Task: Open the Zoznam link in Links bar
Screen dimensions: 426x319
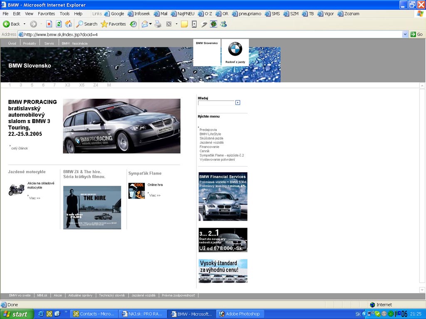Action: (x=349, y=14)
